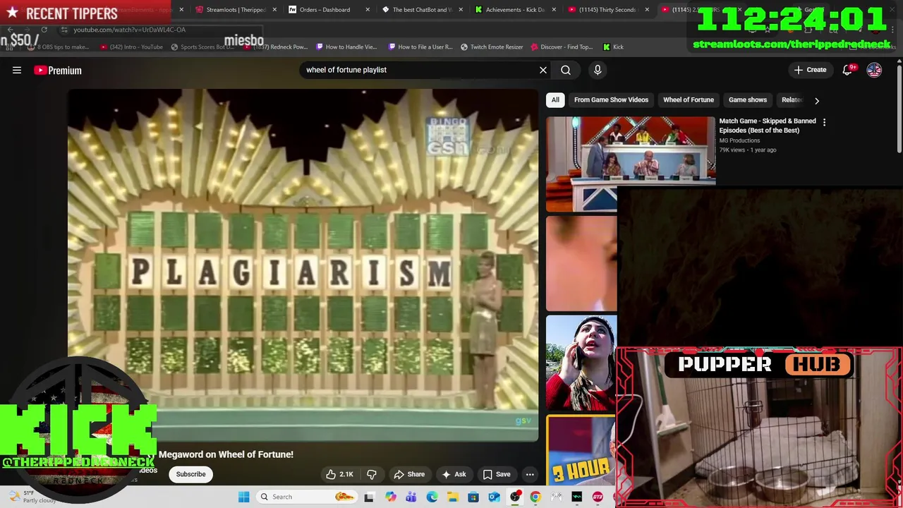
Task: Click the magnifier search button
Action: point(566,70)
